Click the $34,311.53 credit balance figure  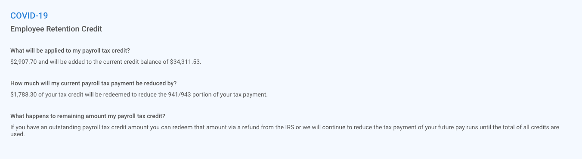click(x=185, y=62)
